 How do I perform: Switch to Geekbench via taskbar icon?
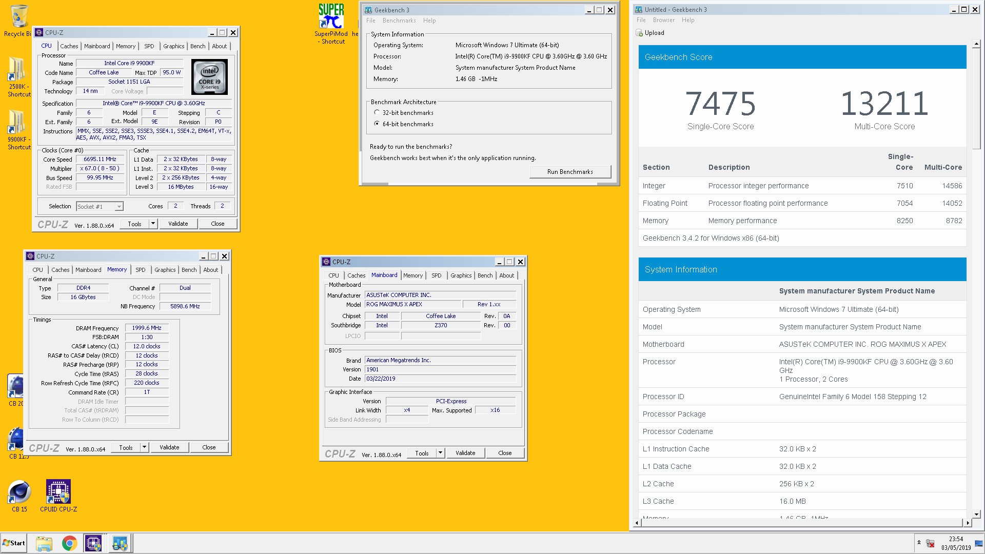click(120, 543)
